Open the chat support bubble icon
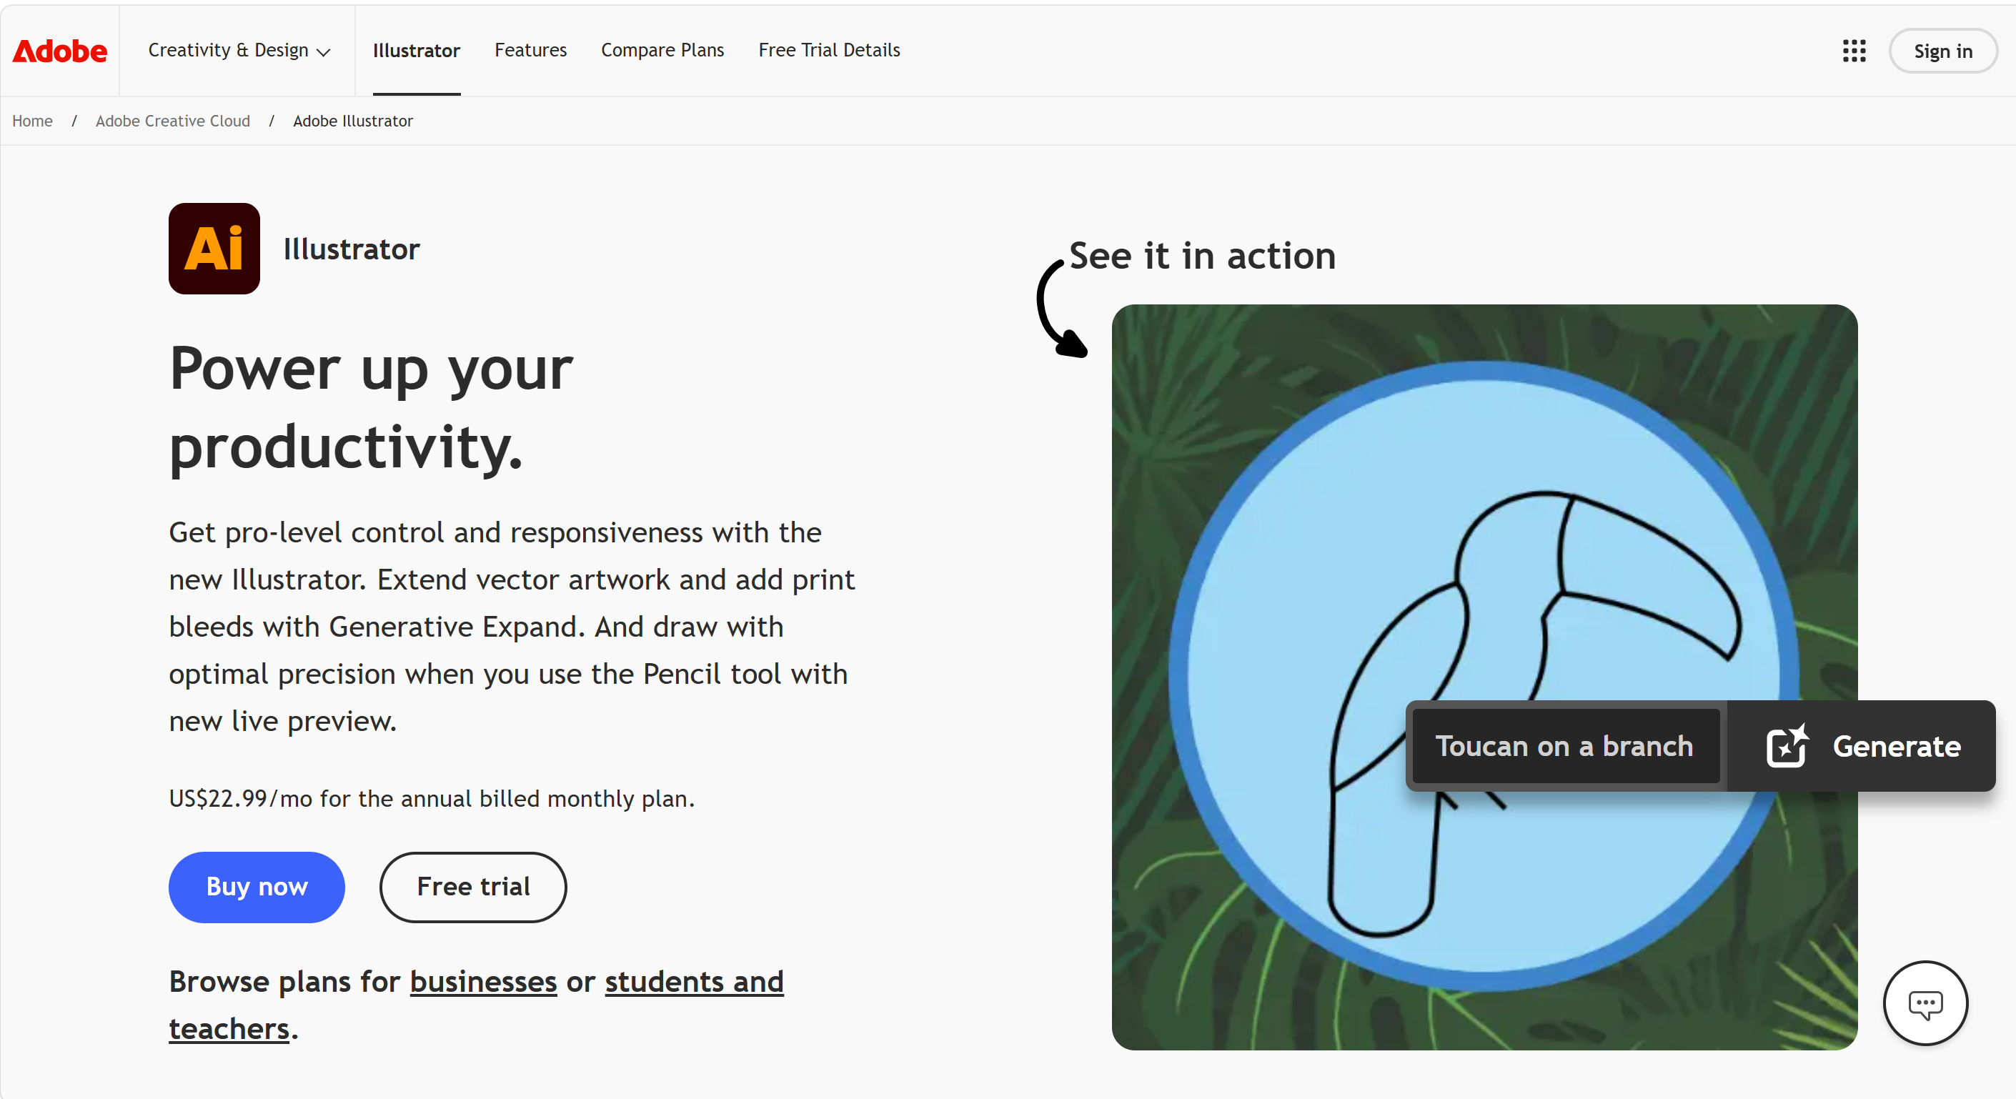The image size is (2016, 1099). 1925,1003
